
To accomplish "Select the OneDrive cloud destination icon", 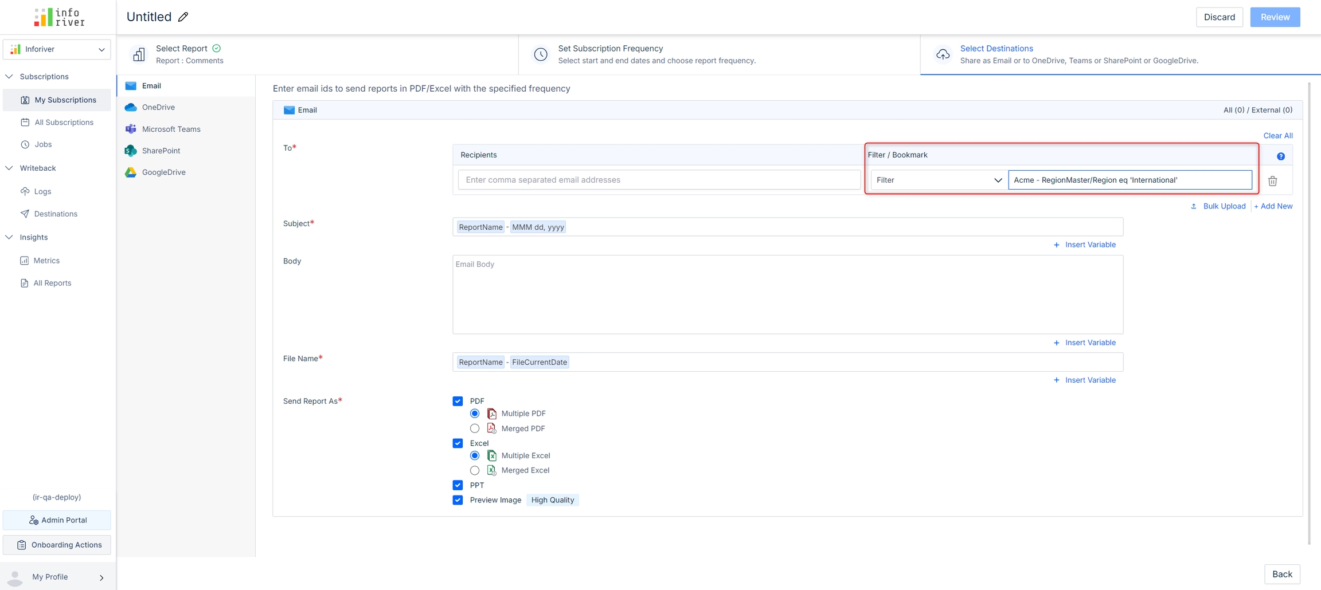I will point(131,107).
